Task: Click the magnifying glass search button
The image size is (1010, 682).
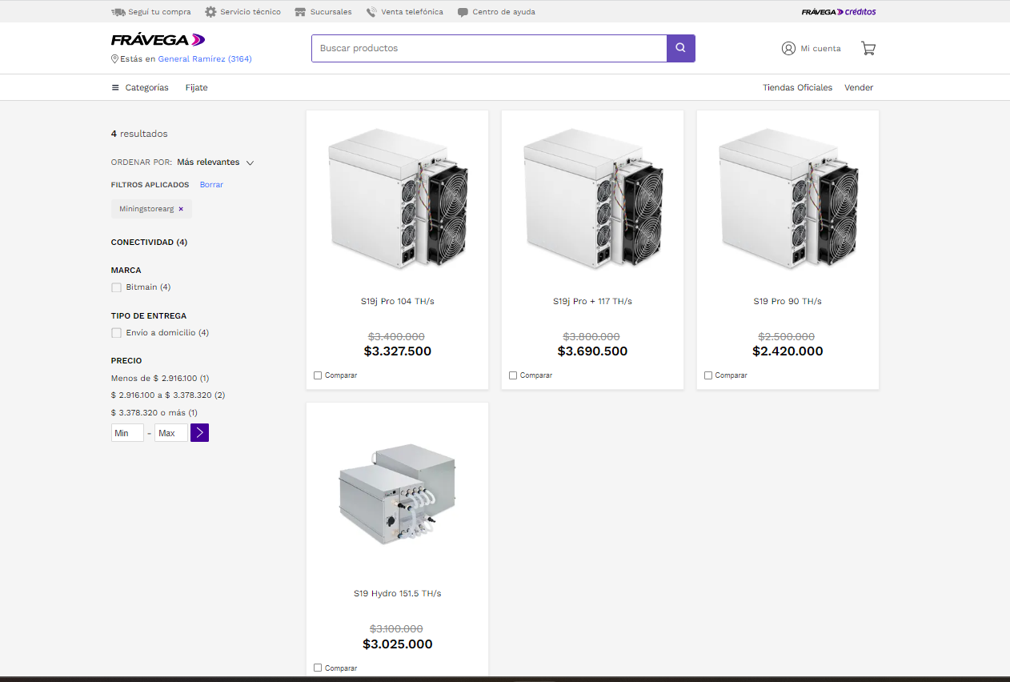Action: pos(680,48)
